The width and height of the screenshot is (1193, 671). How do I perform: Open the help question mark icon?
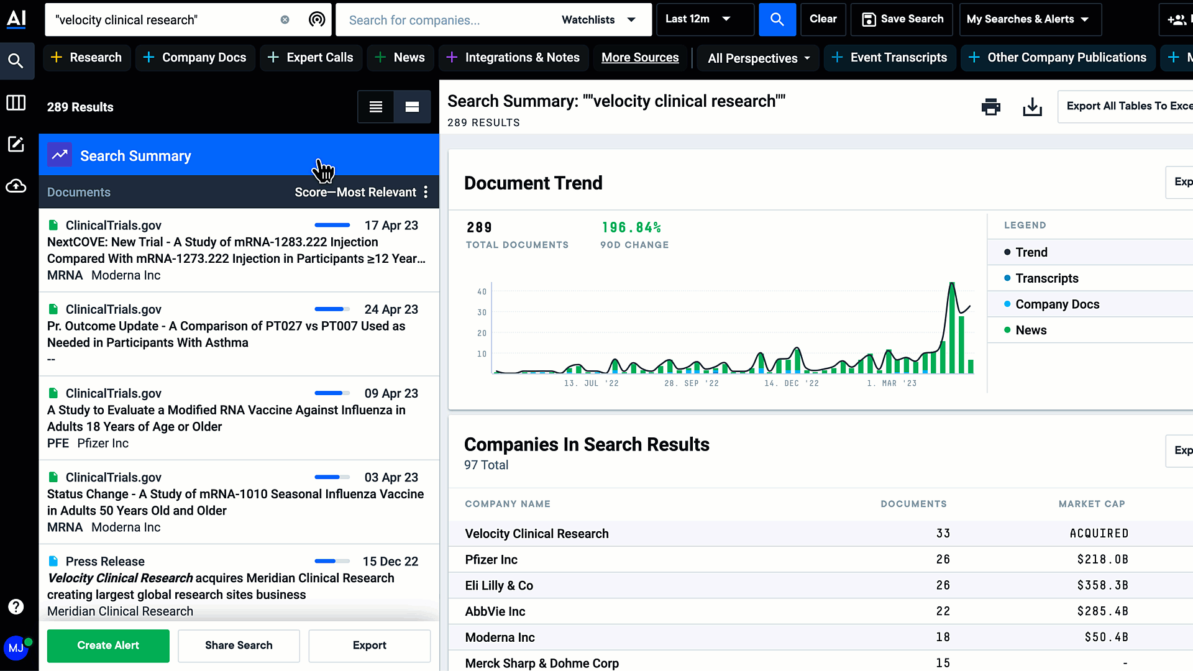point(16,607)
